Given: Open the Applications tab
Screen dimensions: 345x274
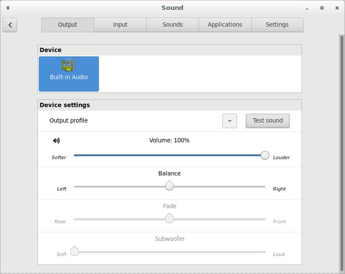Looking at the screenshot, I should tap(225, 25).
